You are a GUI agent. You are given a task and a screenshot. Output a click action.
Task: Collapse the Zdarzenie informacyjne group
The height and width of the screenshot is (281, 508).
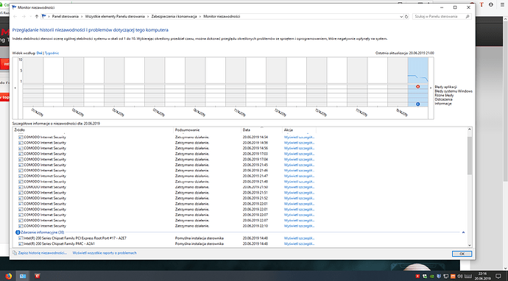[463, 232]
